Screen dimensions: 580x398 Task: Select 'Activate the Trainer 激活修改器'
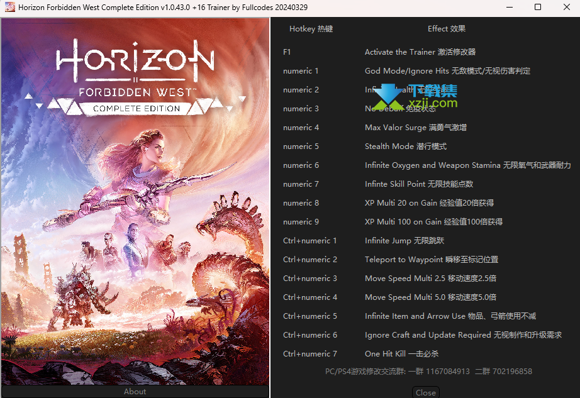click(x=420, y=52)
